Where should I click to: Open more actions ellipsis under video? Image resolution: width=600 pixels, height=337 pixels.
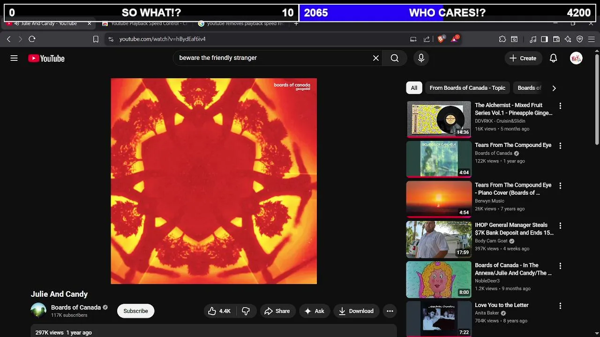click(390, 311)
